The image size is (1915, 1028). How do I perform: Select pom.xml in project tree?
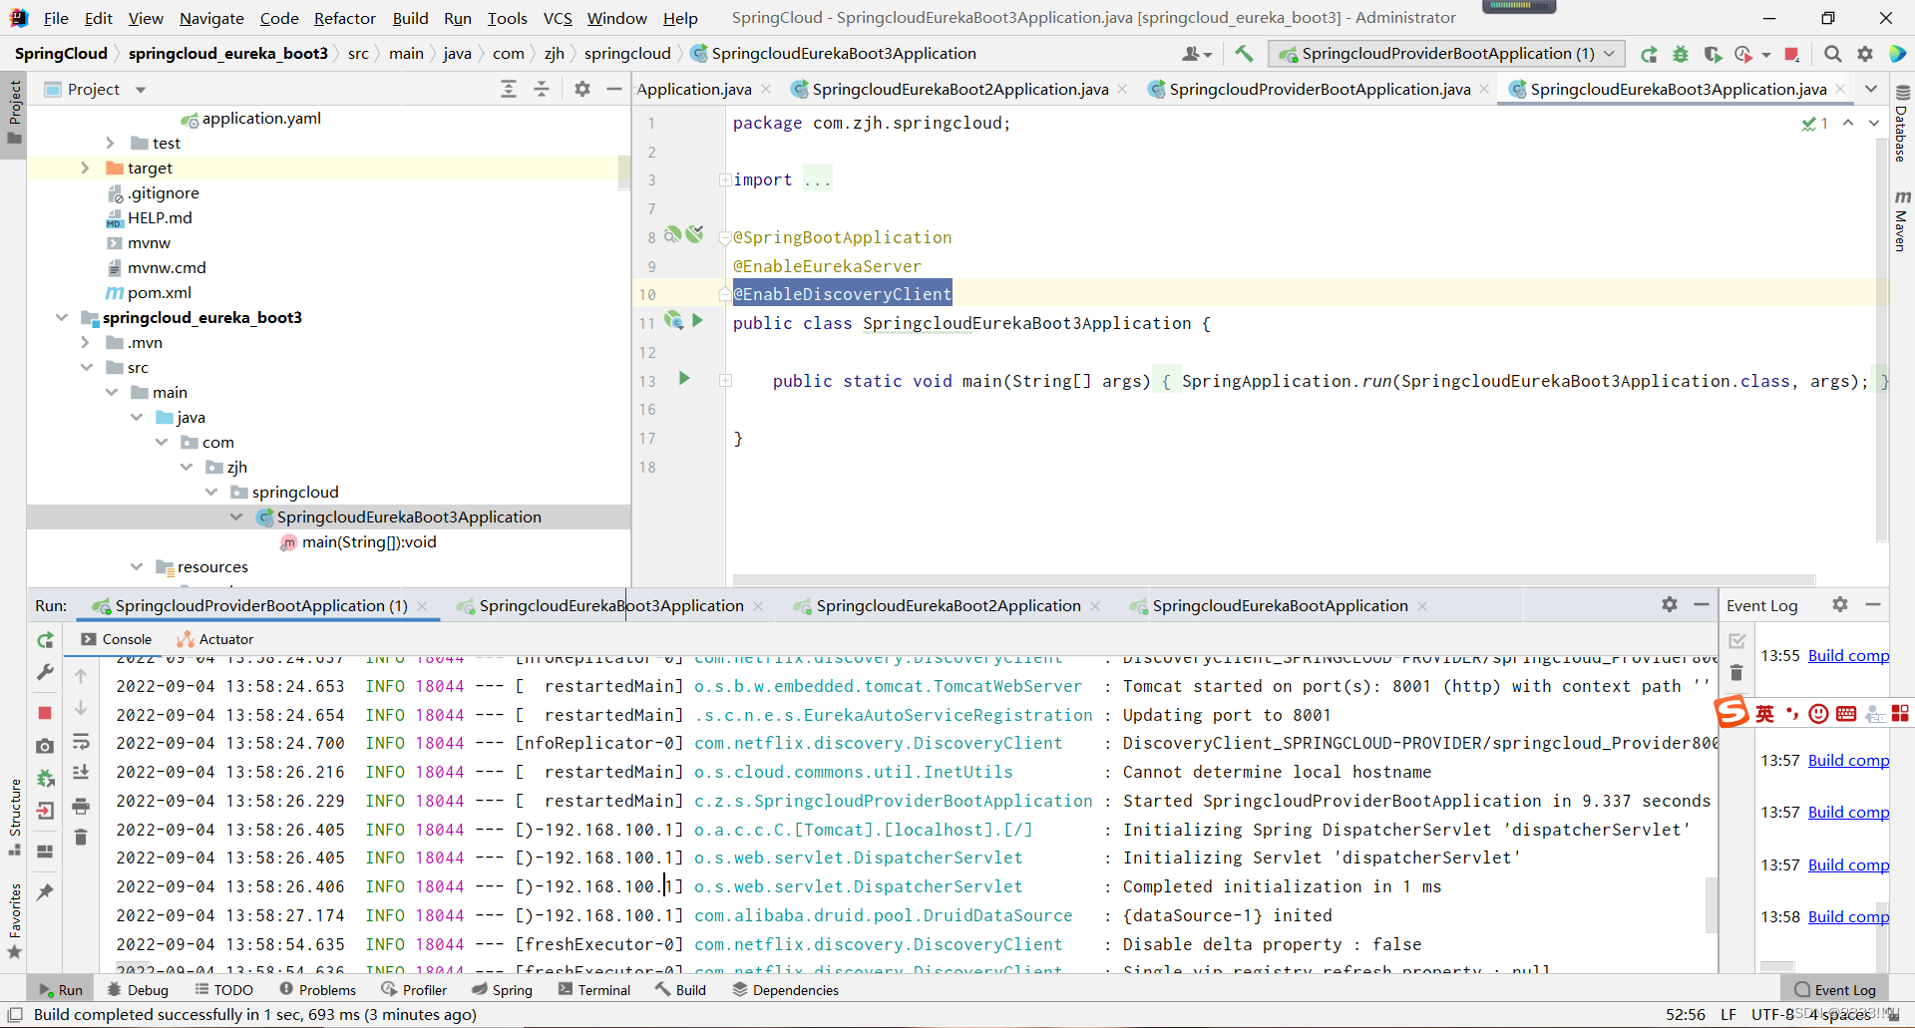pos(159,293)
